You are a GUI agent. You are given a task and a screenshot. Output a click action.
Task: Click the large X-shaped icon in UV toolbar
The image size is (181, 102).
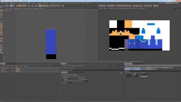tap(130, 6)
